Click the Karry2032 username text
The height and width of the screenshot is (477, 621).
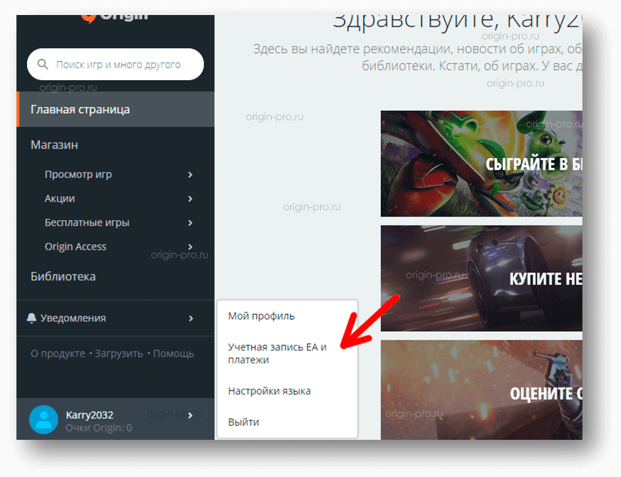(89, 415)
